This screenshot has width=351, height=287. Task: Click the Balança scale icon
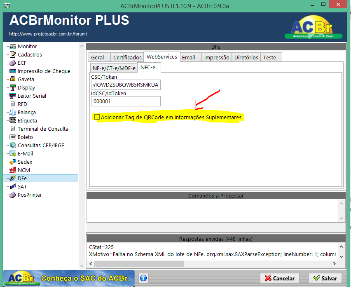(x=13, y=112)
